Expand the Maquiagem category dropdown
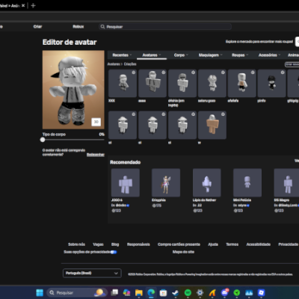 pyautogui.click(x=210, y=55)
